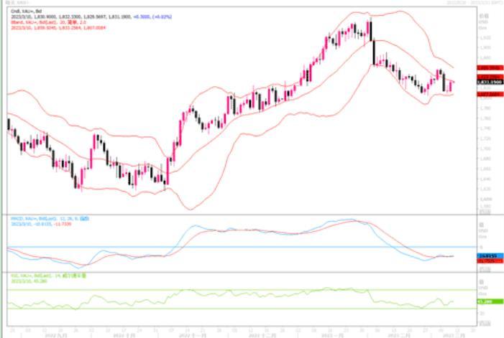Viewport: 504px width, 338px height.
Task: Click the auto-scale label under the MACD axis
Action: [486, 270]
